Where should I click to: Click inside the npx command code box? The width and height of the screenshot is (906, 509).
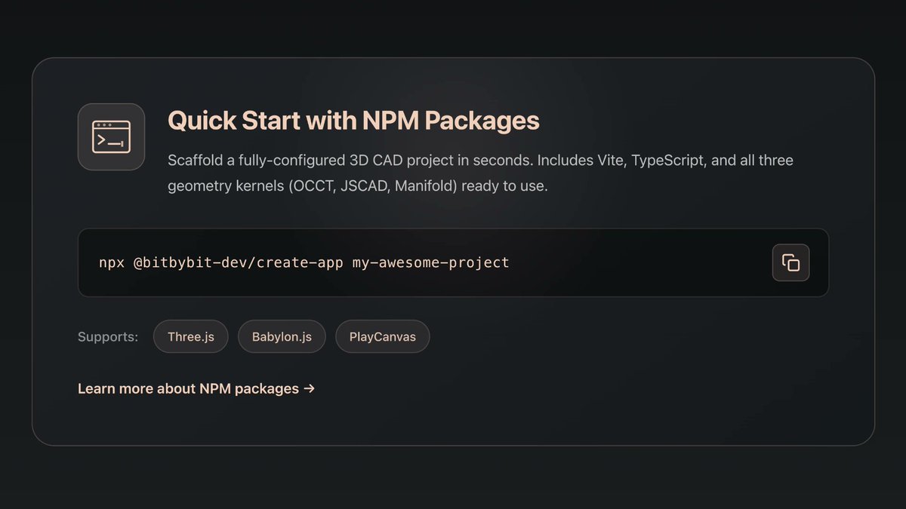click(453, 262)
